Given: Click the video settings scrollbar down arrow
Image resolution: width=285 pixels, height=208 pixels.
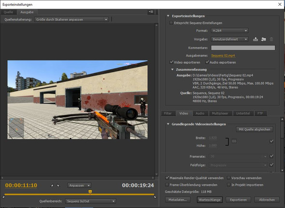Looking at the screenshot, I should point(282,170).
